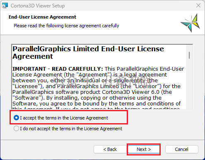205x160 pixels.
Task: Click the "I do not accept the terms" label
Action: coord(71,129)
